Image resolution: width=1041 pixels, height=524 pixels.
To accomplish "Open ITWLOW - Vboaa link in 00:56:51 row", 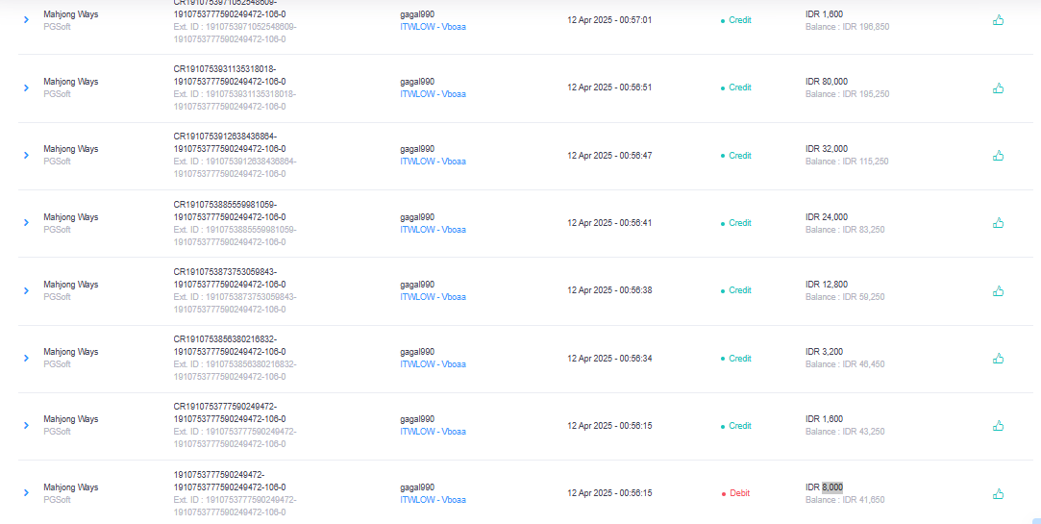I will 433,93.
